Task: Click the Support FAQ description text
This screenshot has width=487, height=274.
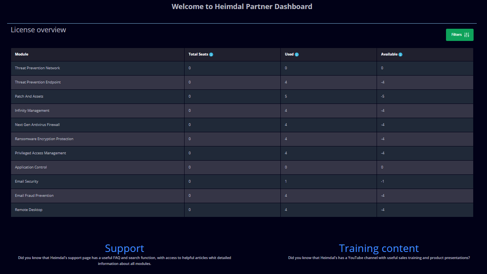Action: (x=125, y=261)
